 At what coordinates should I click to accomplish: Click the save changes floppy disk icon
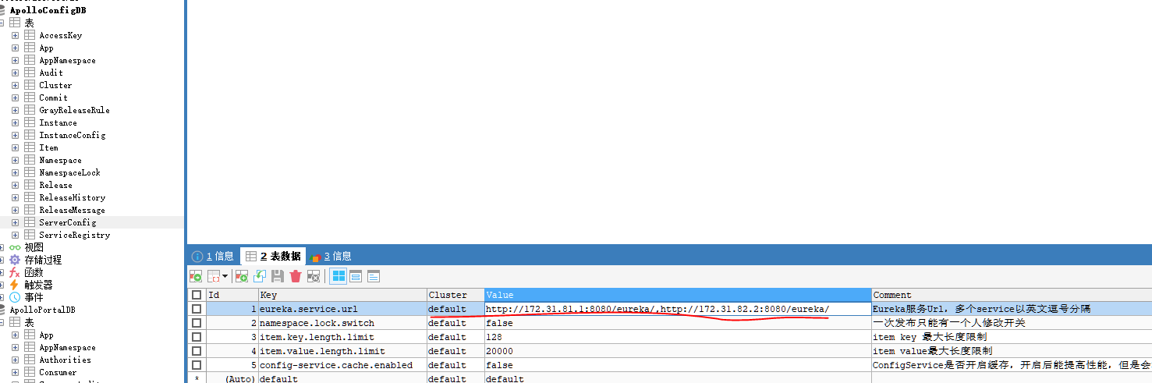tap(278, 276)
